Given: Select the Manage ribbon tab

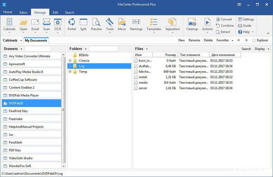Looking at the screenshot, I should pos(40,12).
